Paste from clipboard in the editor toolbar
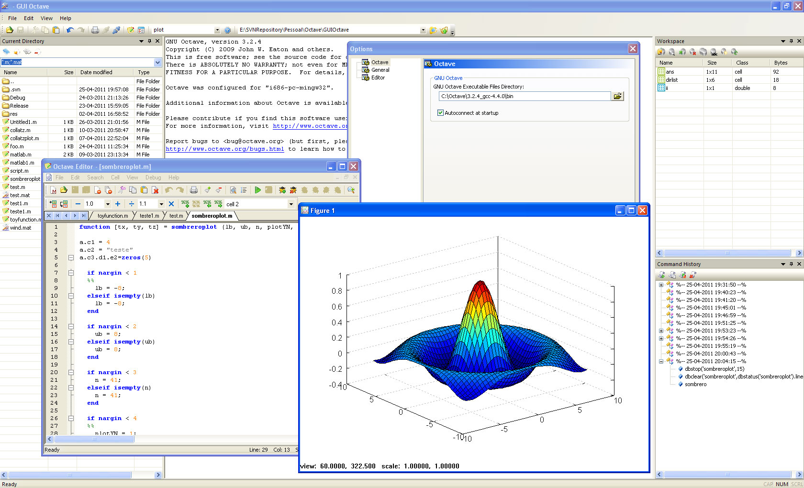Viewport: 804px width, 488px height. 144,190
